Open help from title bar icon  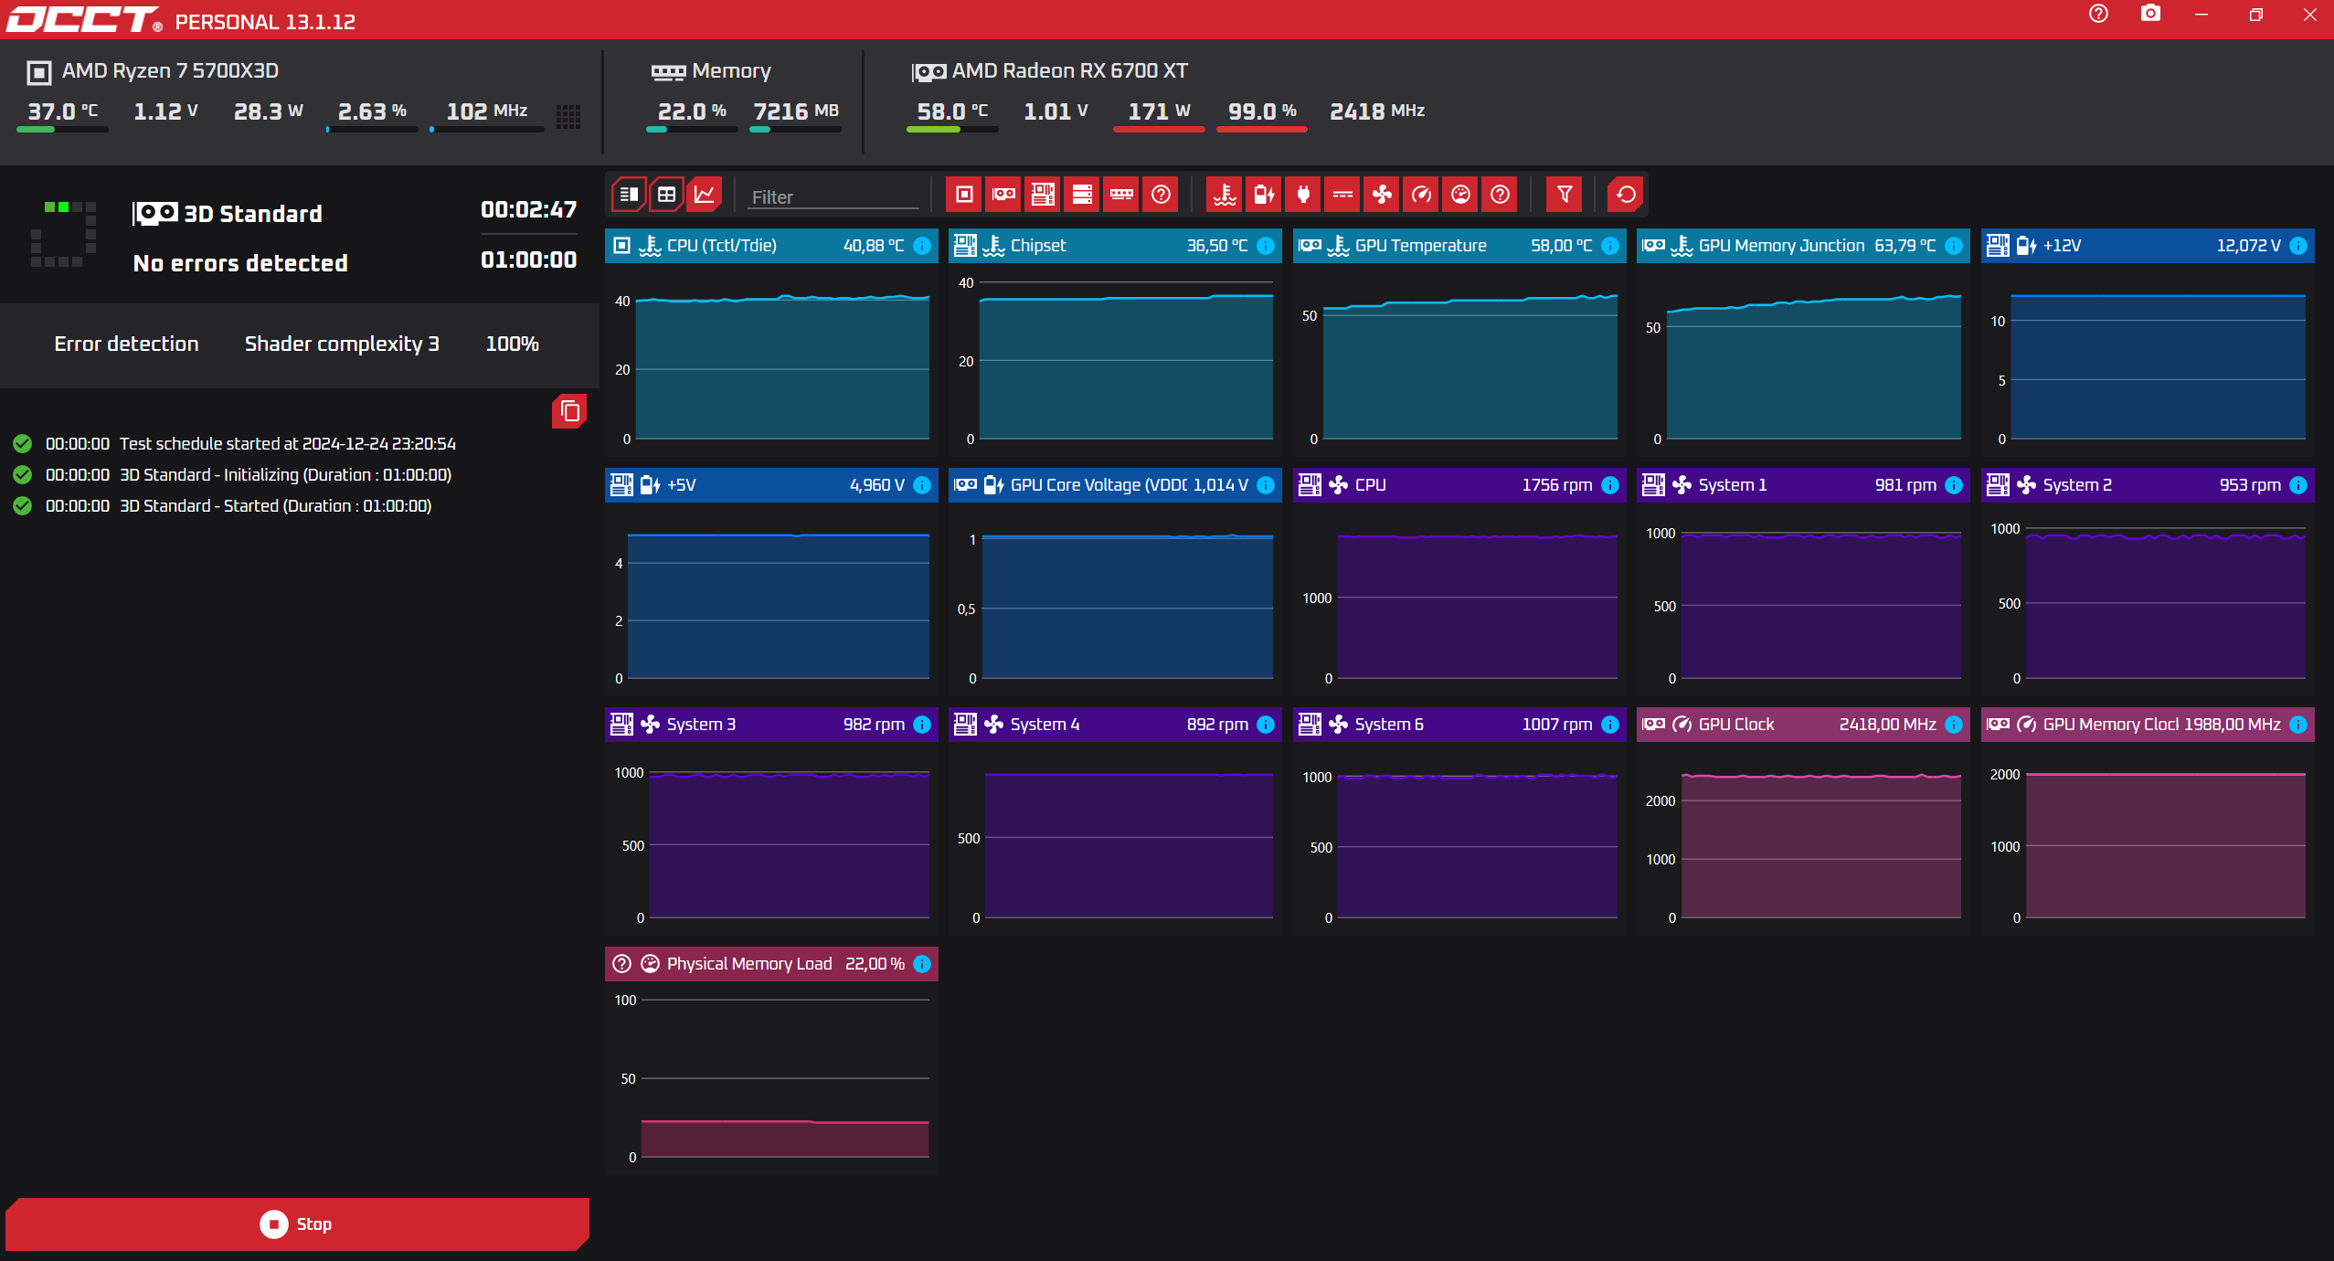(2098, 14)
